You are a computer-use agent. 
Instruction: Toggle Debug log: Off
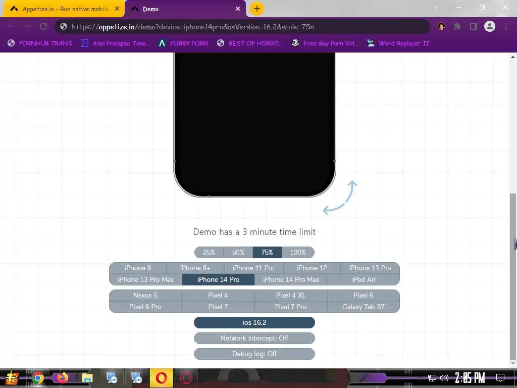254,354
